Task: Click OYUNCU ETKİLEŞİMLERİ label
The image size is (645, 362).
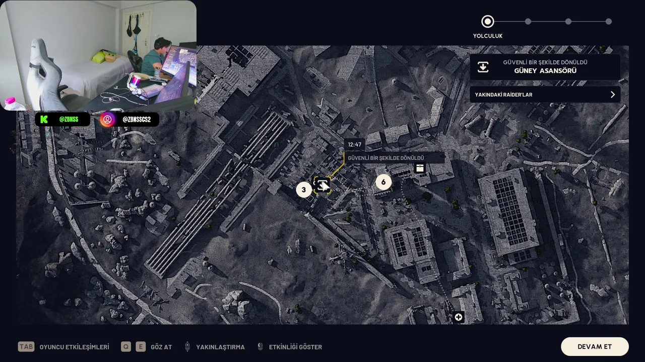Action: pyautogui.click(x=74, y=347)
